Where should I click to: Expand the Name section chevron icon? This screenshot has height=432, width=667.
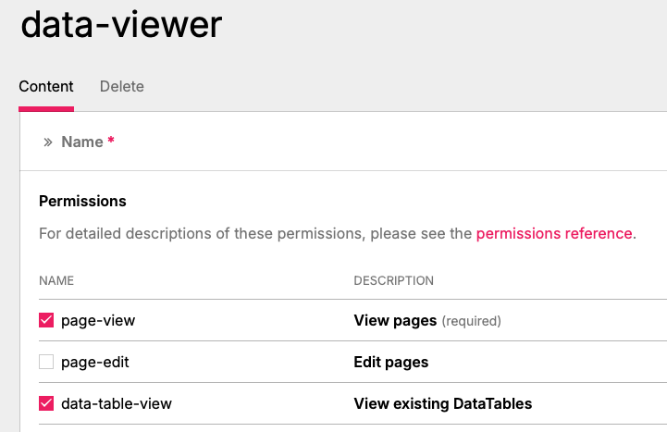[x=48, y=142]
